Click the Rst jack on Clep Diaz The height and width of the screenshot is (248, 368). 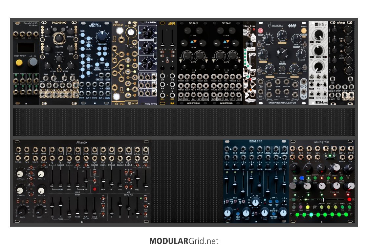[246, 71]
